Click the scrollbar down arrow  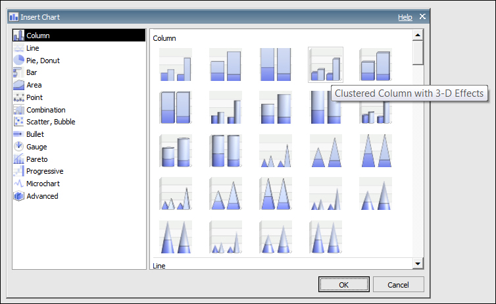coord(418,263)
